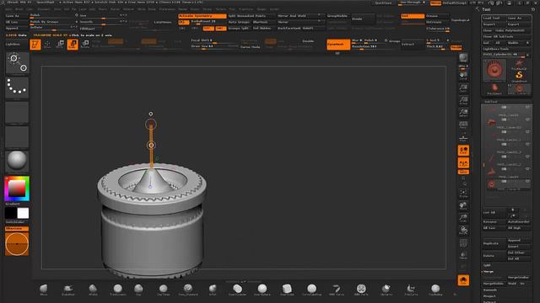The height and width of the screenshot is (303, 540).
Task: Click the Zoom document icon on right shelf
Action: (x=463, y=88)
